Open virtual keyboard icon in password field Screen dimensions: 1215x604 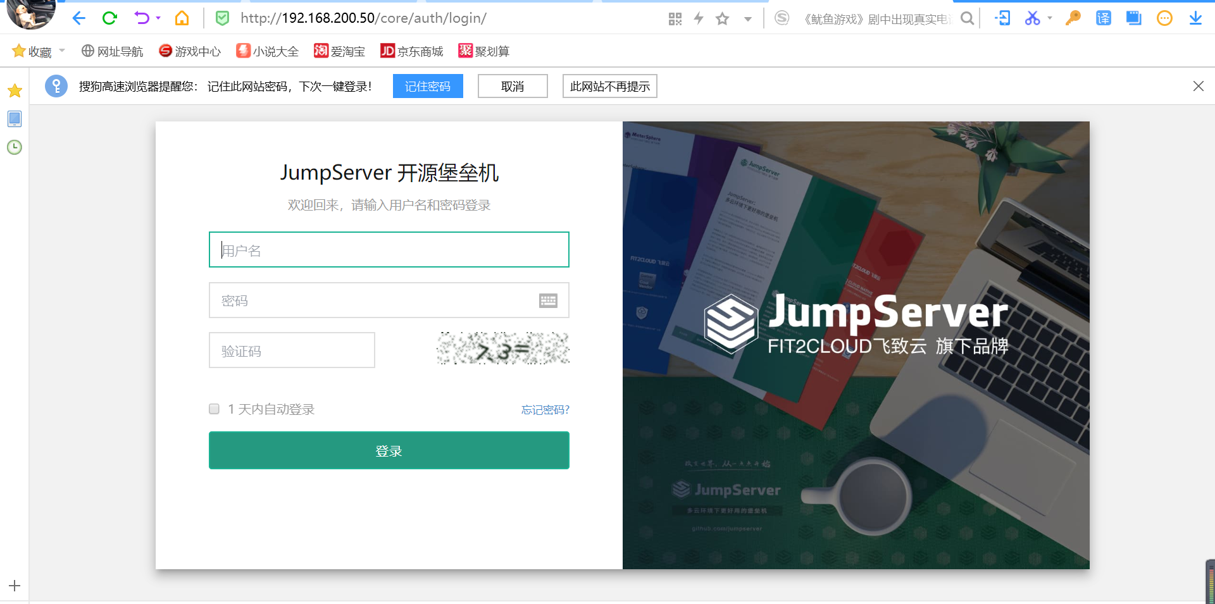(x=548, y=300)
